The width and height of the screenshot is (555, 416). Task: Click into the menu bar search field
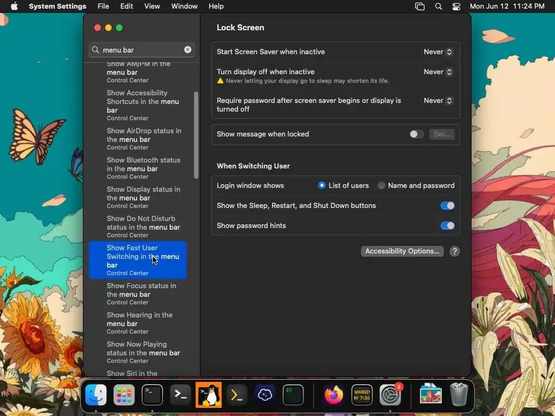point(141,50)
